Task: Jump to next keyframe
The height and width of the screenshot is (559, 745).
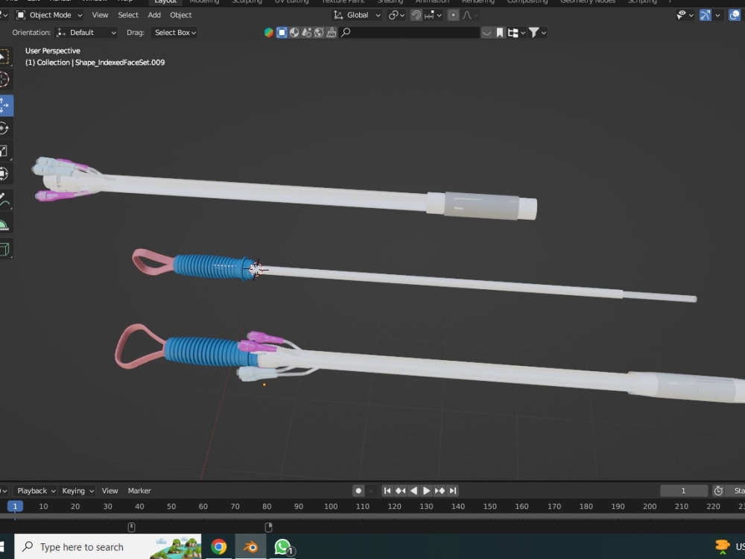Action: (440, 490)
